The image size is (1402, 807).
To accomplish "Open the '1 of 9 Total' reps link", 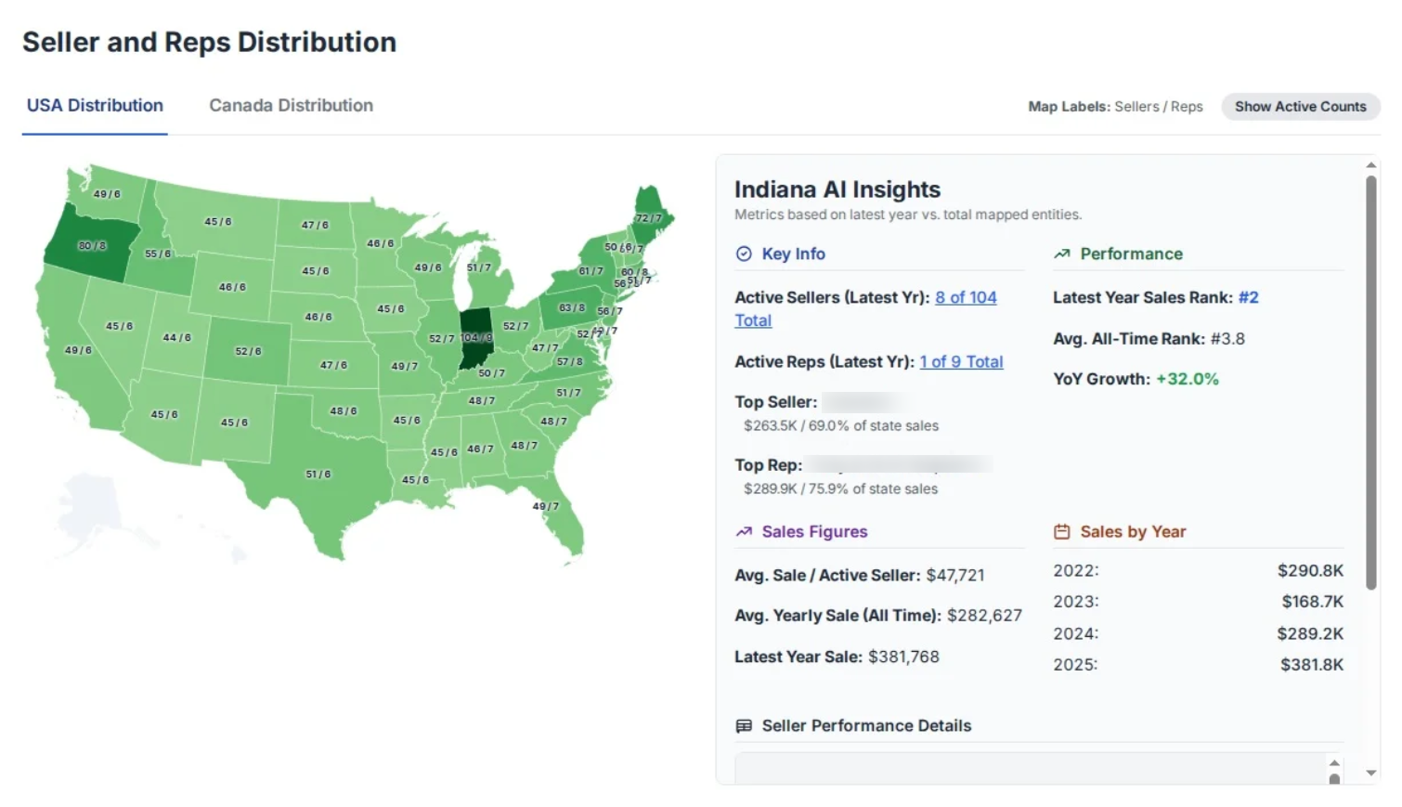I will [x=961, y=361].
